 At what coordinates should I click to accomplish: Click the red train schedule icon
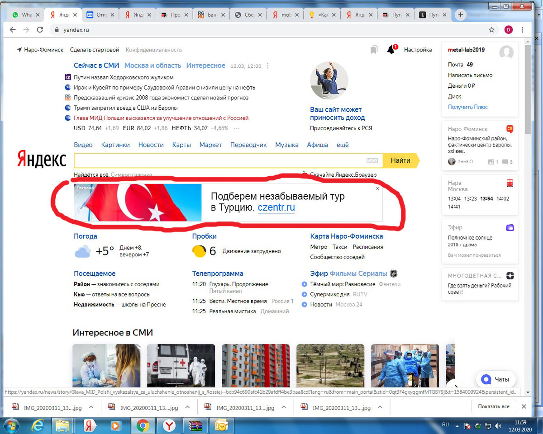(510, 183)
